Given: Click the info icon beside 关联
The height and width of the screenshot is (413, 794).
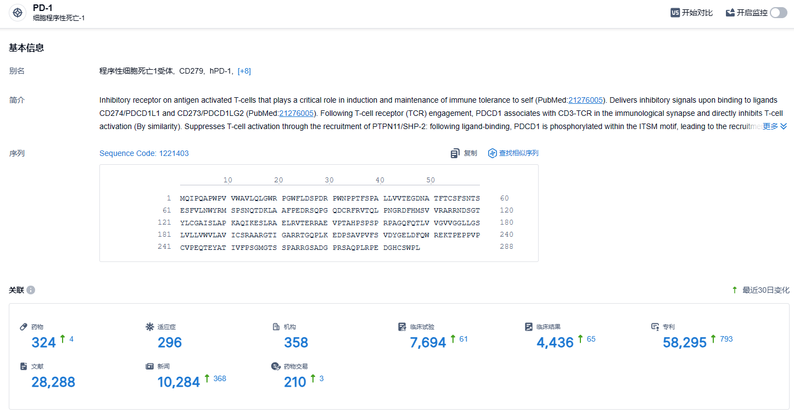Looking at the screenshot, I should point(31,290).
